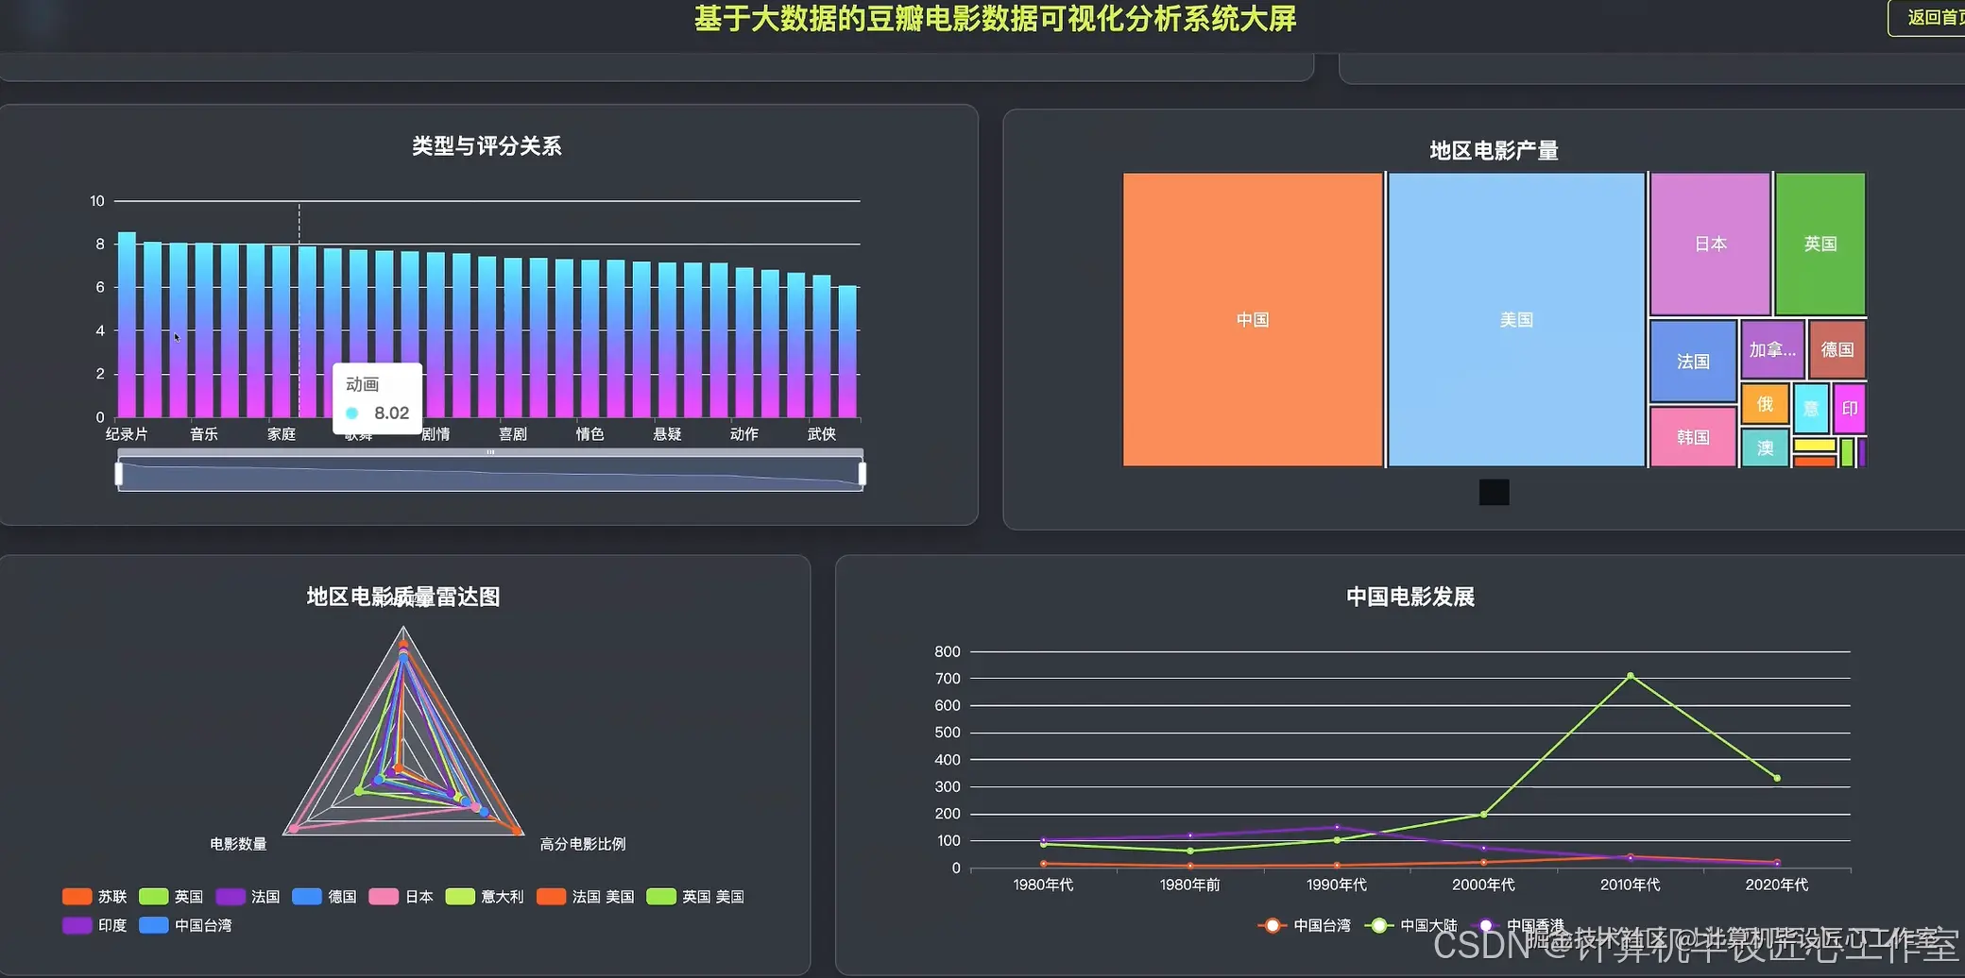Image resolution: width=1965 pixels, height=978 pixels.
Task: Click breadcrumb box below 地区电影产量 treemap
Action: [1494, 492]
